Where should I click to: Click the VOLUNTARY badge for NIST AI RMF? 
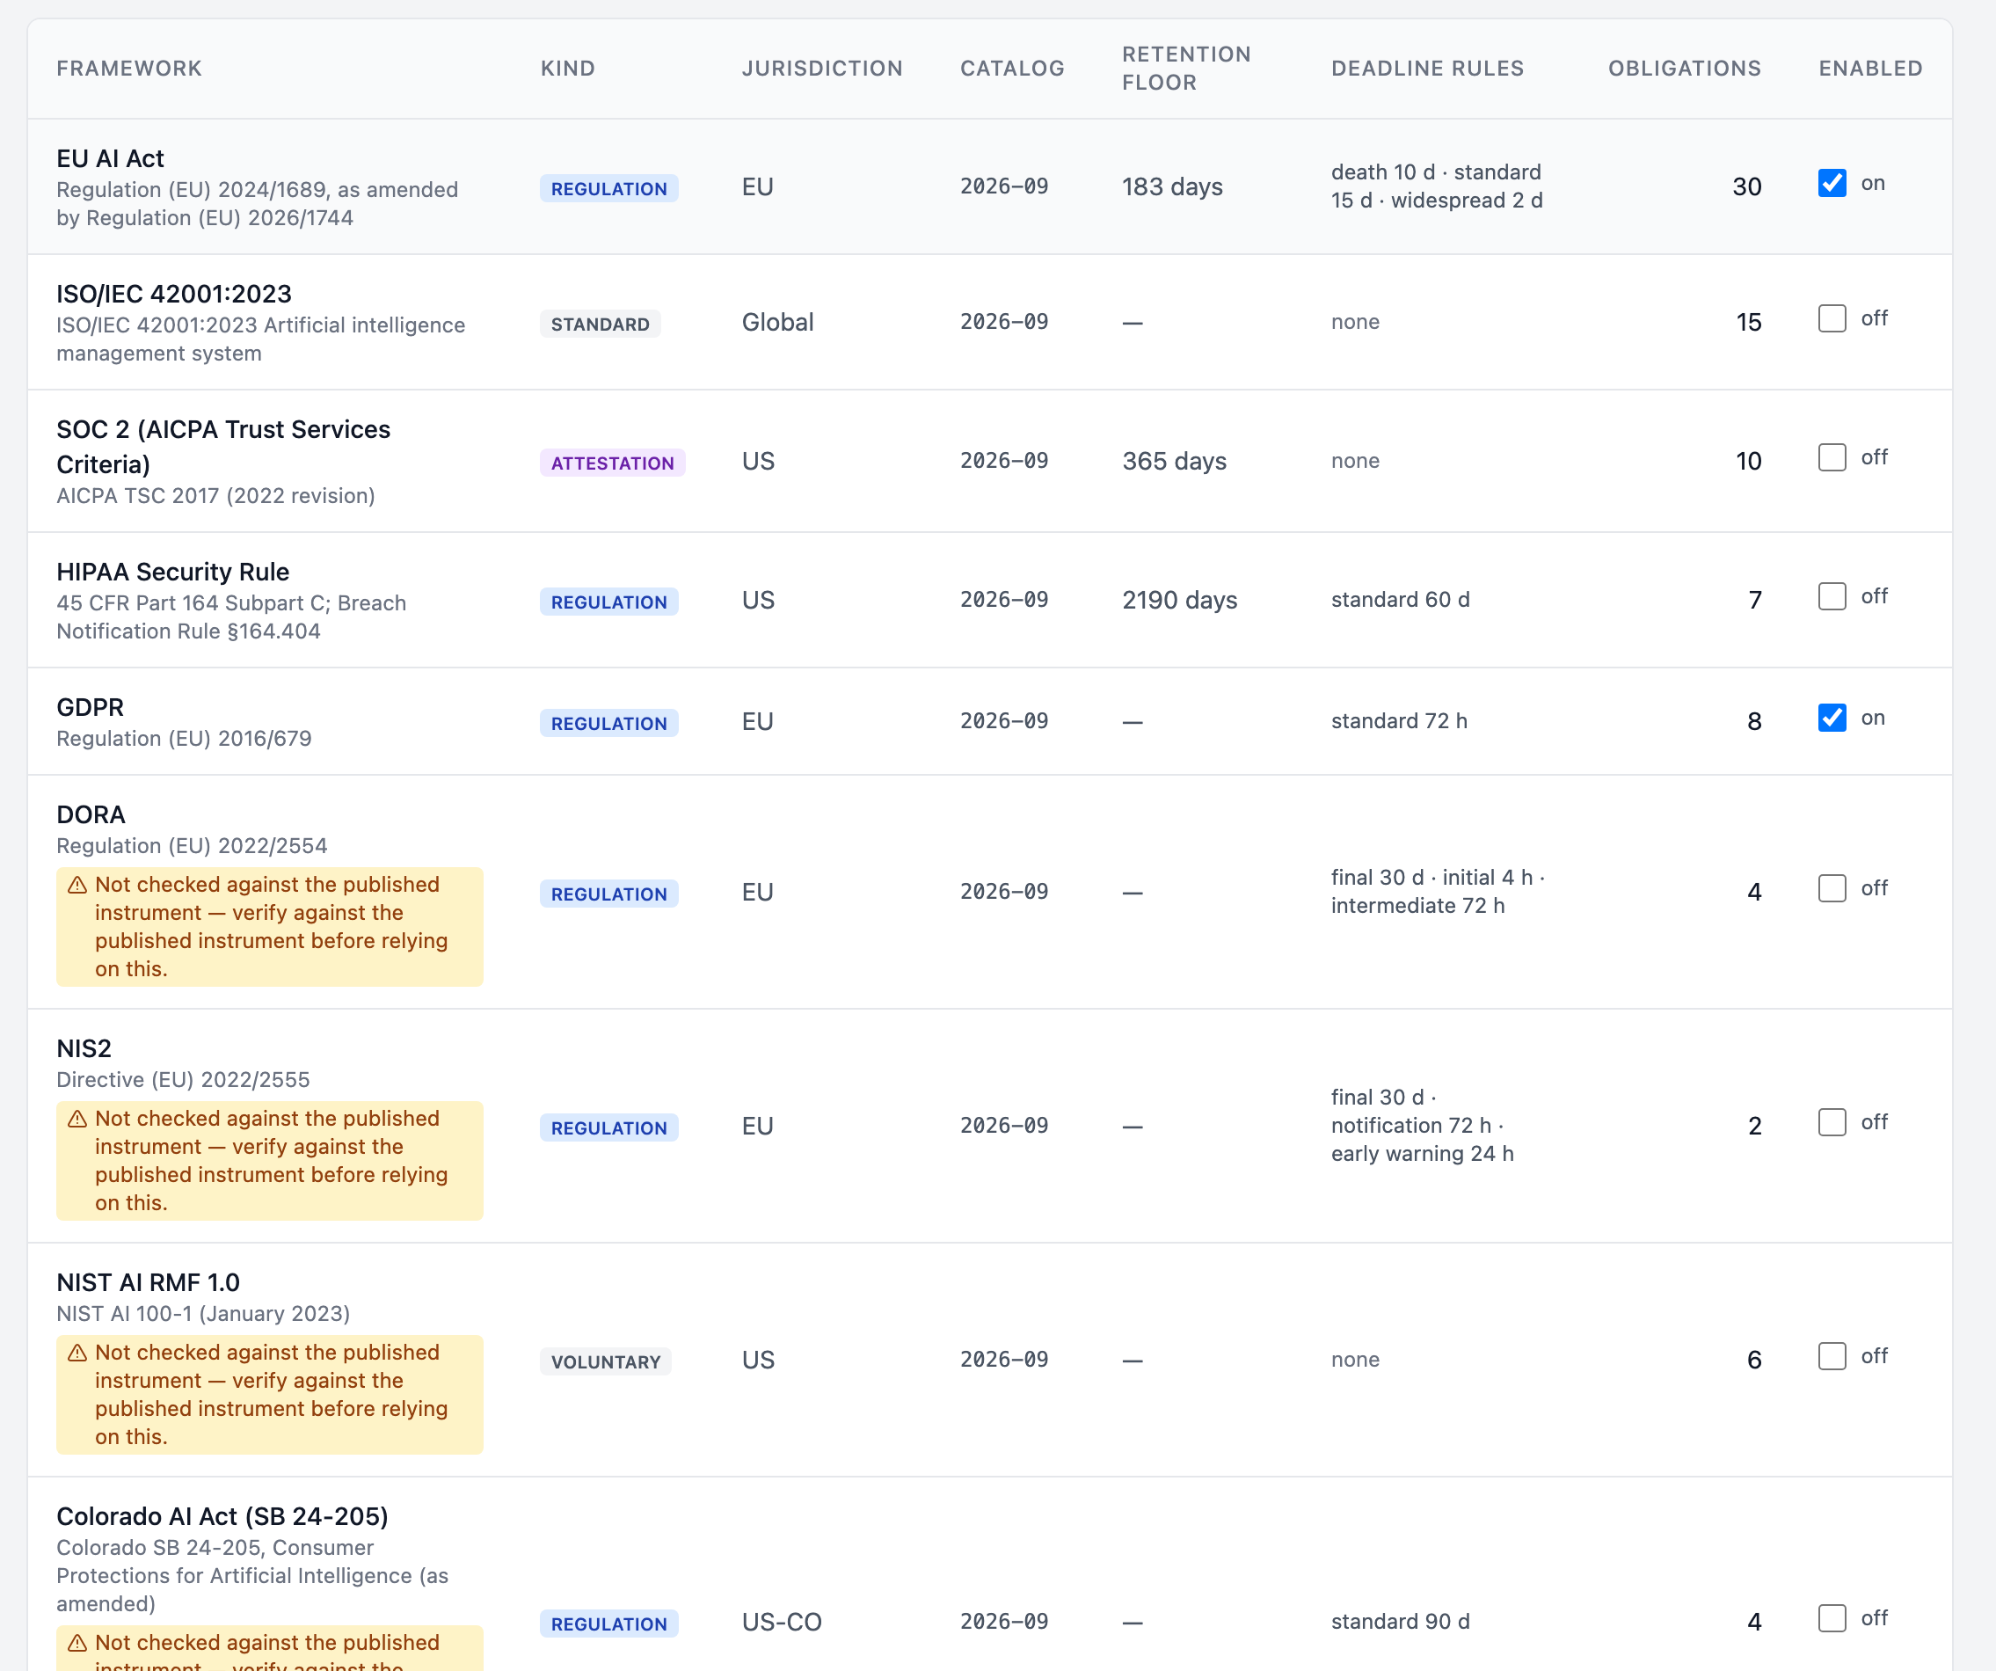point(606,1362)
